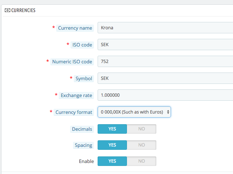The width and height of the screenshot is (233, 174).
Task: Click the arrows on Currency format select
Action: click(168, 112)
